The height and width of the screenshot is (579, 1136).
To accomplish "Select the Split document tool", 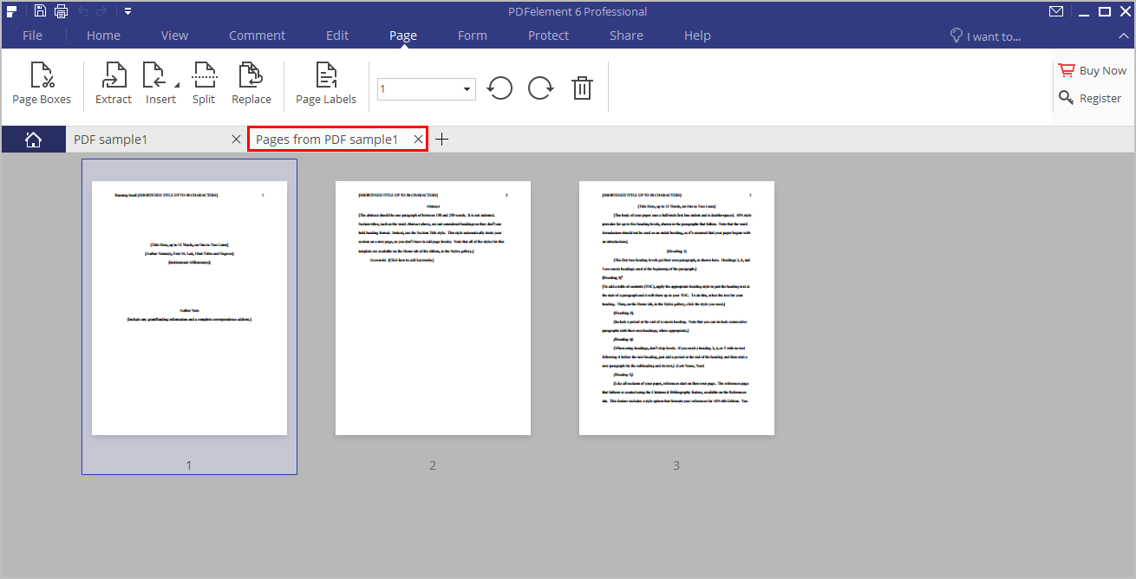I will tap(204, 82).
